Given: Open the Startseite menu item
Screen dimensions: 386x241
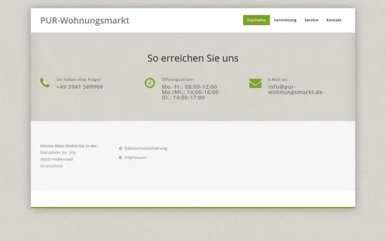Looking at the screenshot, I should pyautogui.click(x=256, y=20).
